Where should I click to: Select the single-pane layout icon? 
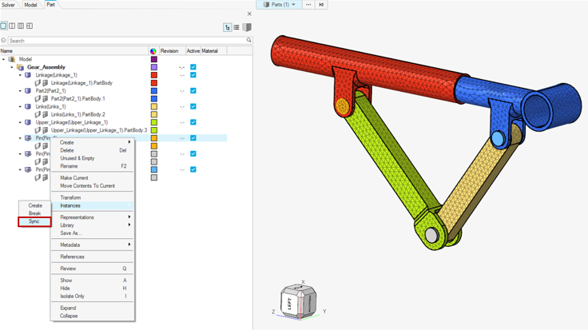click(3, 26)
